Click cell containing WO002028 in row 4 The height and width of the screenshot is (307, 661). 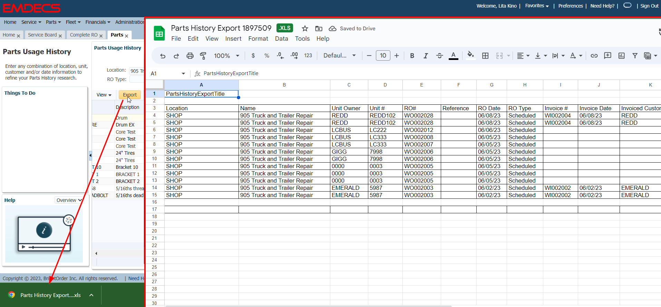pos(421,115)
